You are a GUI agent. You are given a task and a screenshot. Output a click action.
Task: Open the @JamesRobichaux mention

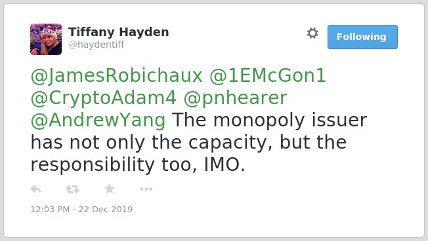click(x=117, y=75)
